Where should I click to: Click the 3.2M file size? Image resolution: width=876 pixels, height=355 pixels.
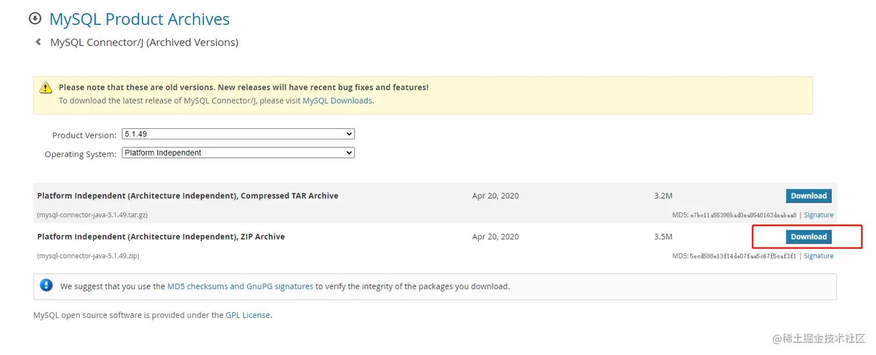coord(663,195)
